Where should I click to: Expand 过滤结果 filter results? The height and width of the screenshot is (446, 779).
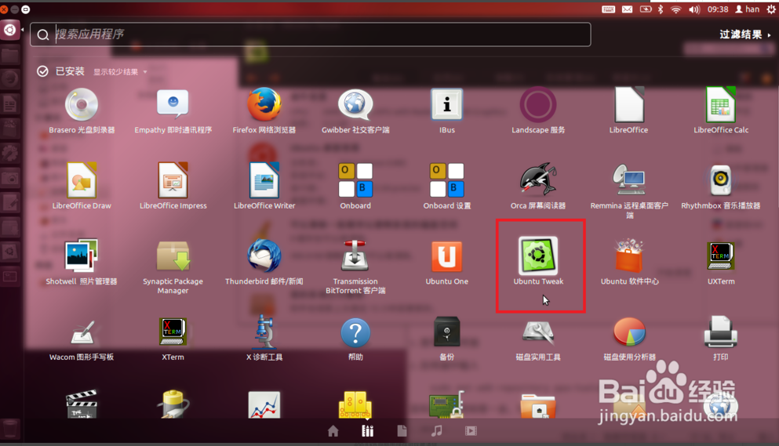coord(744,34)
